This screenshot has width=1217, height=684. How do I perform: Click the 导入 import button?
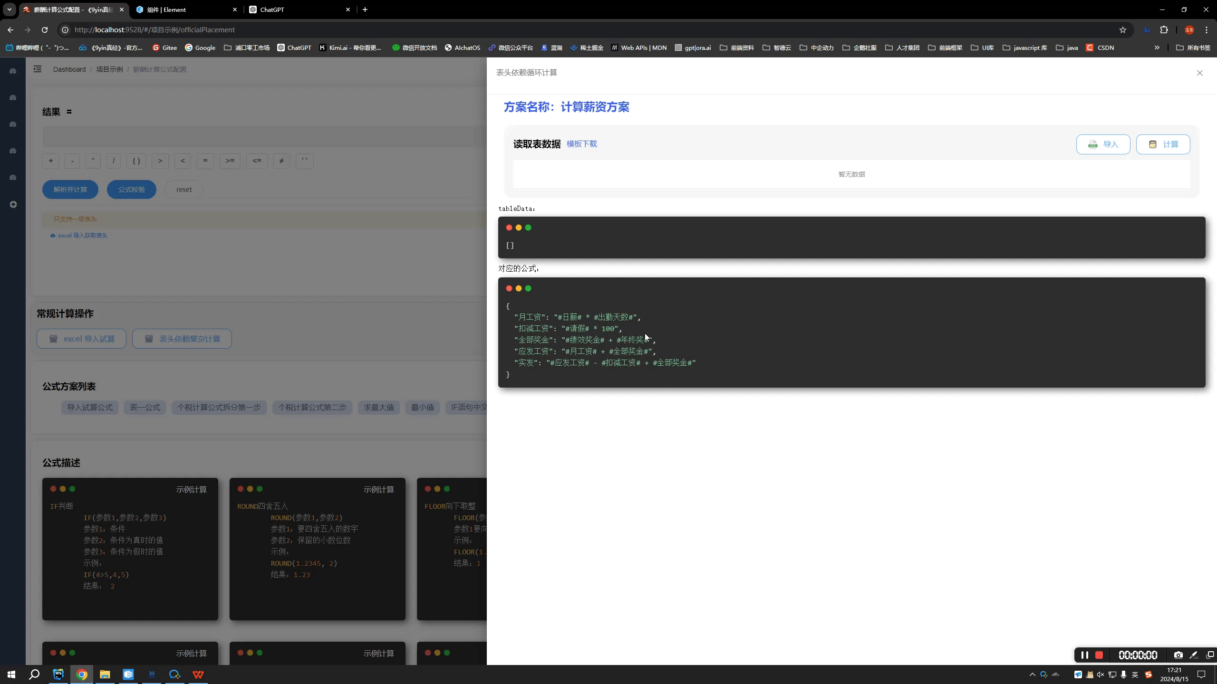click(x=1103, y=144)
